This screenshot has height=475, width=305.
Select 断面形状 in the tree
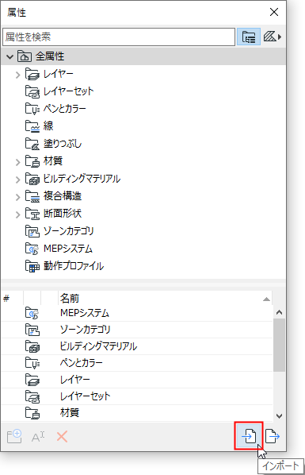(x=63, y=214)
